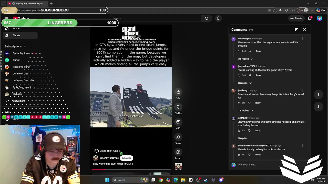Like the @CIASAC1 comment with 301 likes
This screenshot has width=328, height=184.
(239, 131)
